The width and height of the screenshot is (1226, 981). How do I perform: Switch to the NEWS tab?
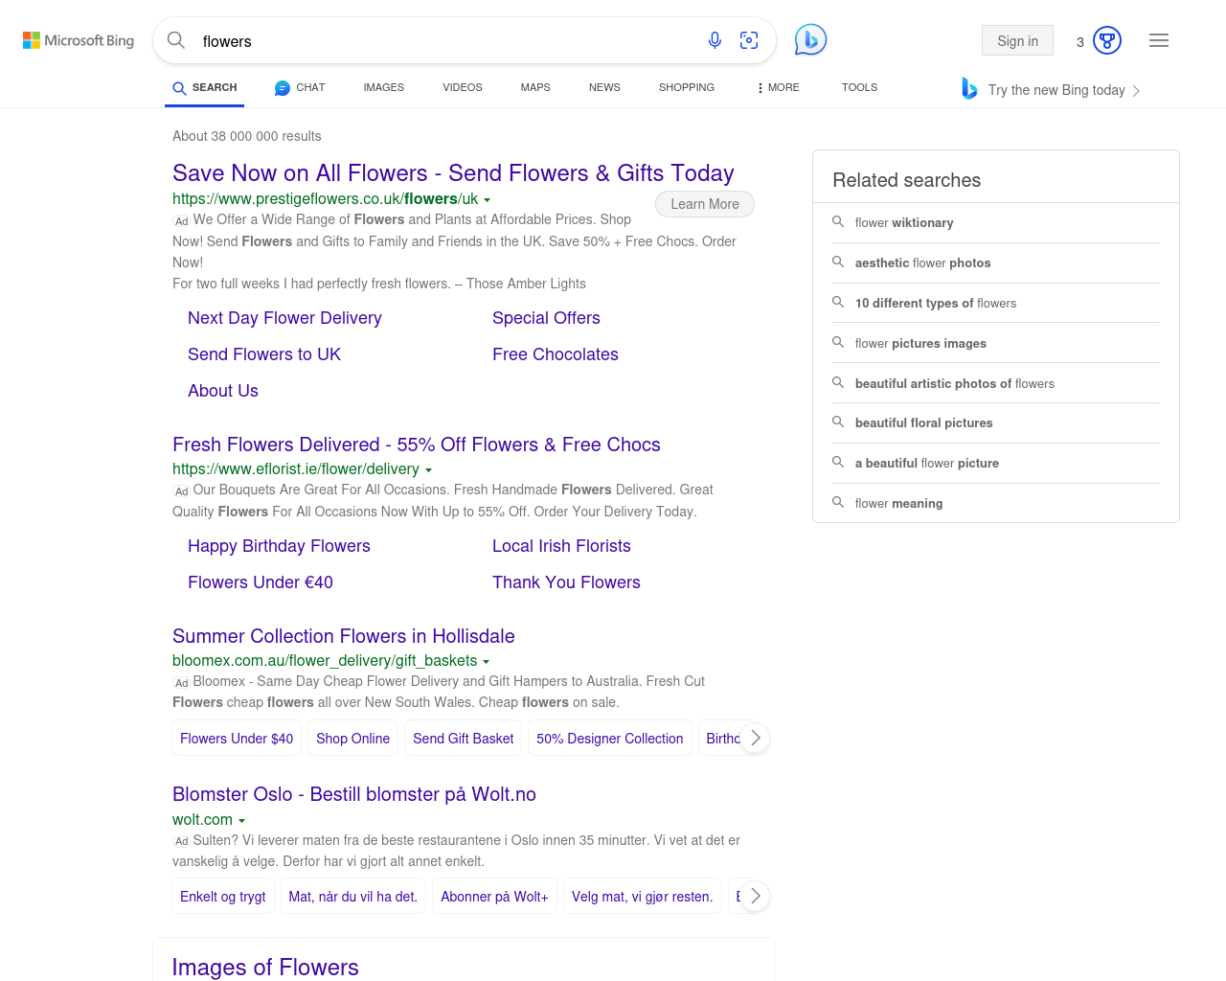tap(604, 87)
